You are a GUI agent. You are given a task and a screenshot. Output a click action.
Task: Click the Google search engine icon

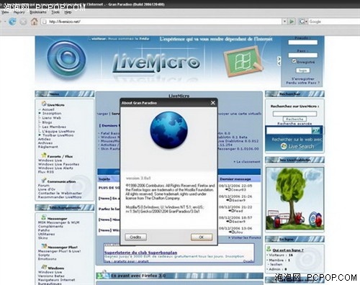click(302, 22)
